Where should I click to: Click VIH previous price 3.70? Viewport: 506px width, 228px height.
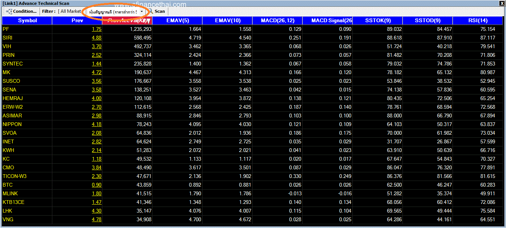click(x=96, y=46)
